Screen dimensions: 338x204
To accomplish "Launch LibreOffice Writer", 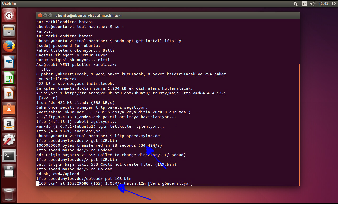I will 9,62.
